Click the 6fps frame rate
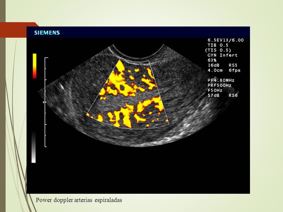The height and width of the screenshot is (212, 283). coord(234,70)
